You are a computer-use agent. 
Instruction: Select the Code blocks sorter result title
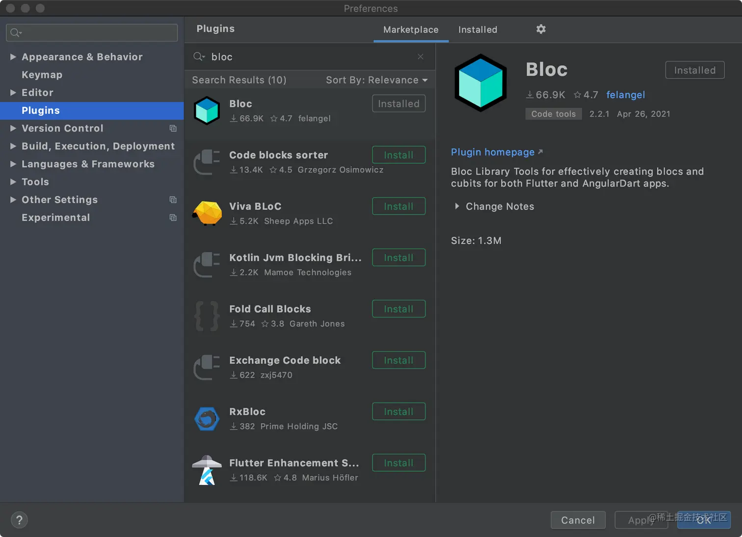[x=278, y=155]
